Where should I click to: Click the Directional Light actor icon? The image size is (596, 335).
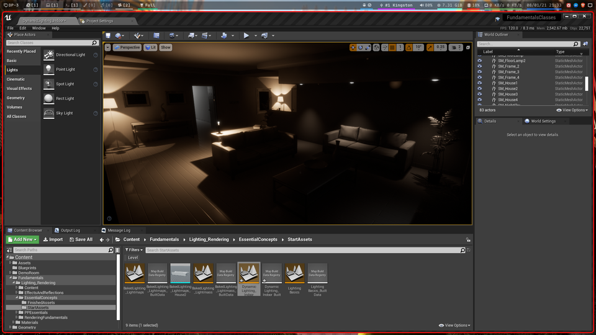pos(49,55)
